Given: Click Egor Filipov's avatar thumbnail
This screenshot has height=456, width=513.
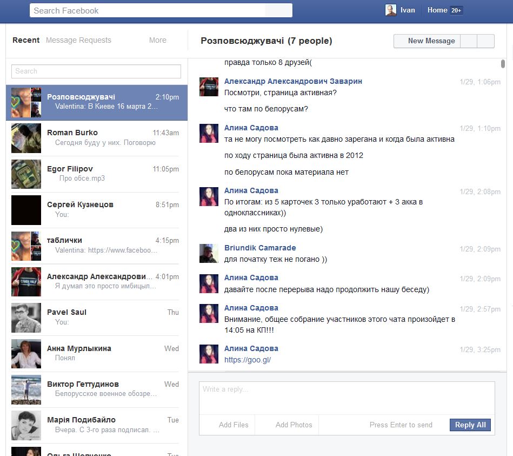Looking at the screenshot, I should point(26,174).
